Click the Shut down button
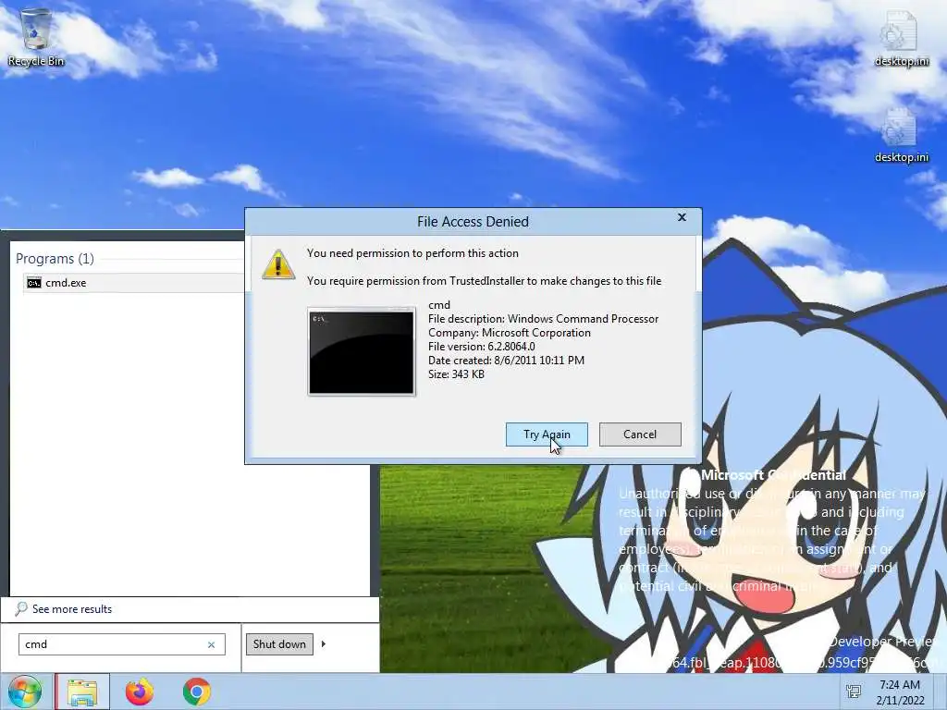The image size is (947, 710). pyautogui.click(x=279, y=644)
